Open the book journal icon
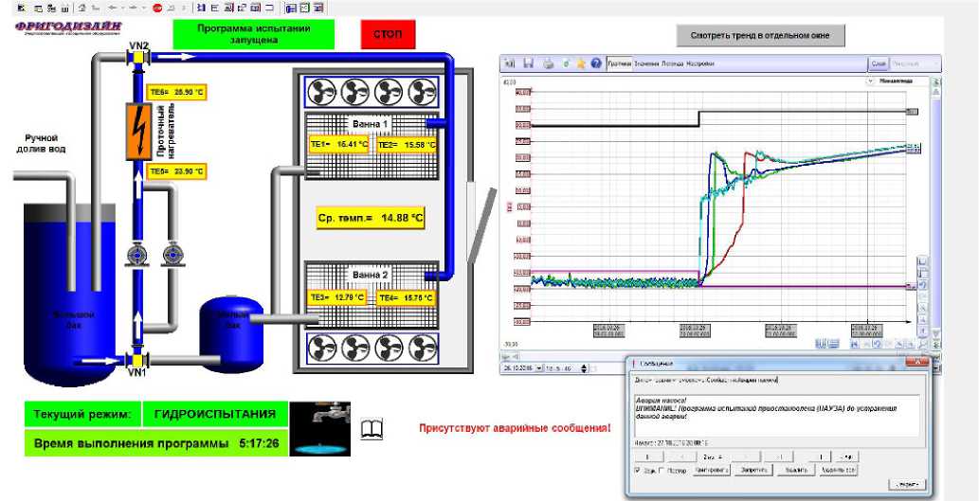979x501 pixels. tap(373, 429)
